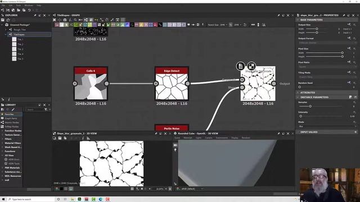Click the export icon in Explorer toolbar
The image size is (360, 202).
(8, 20)
